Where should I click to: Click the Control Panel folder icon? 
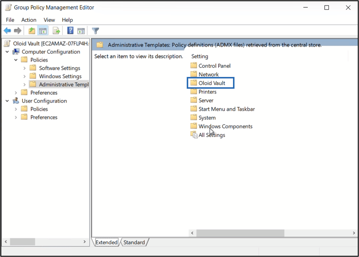[194, 66]
